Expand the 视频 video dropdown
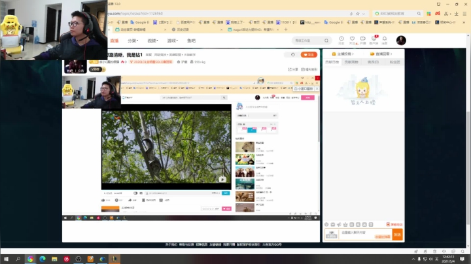The width and height of the screenshot is (471, 264). [152, 41]
